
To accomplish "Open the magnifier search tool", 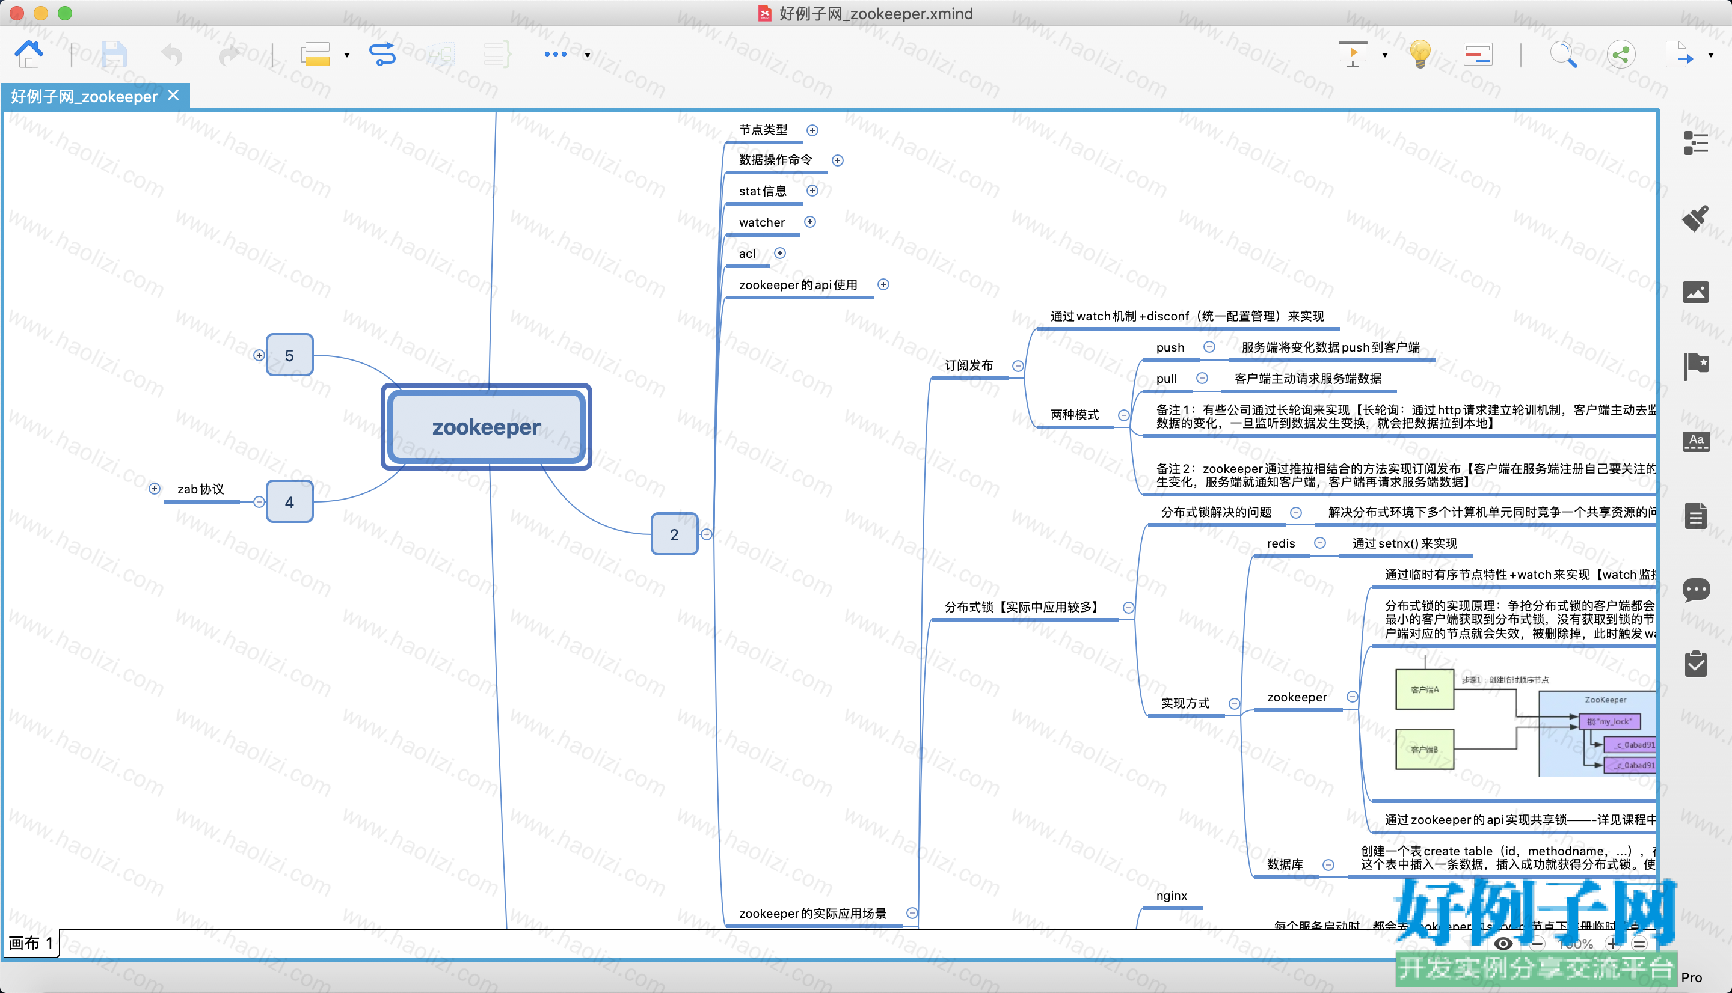I will (x=1564, y=54).
